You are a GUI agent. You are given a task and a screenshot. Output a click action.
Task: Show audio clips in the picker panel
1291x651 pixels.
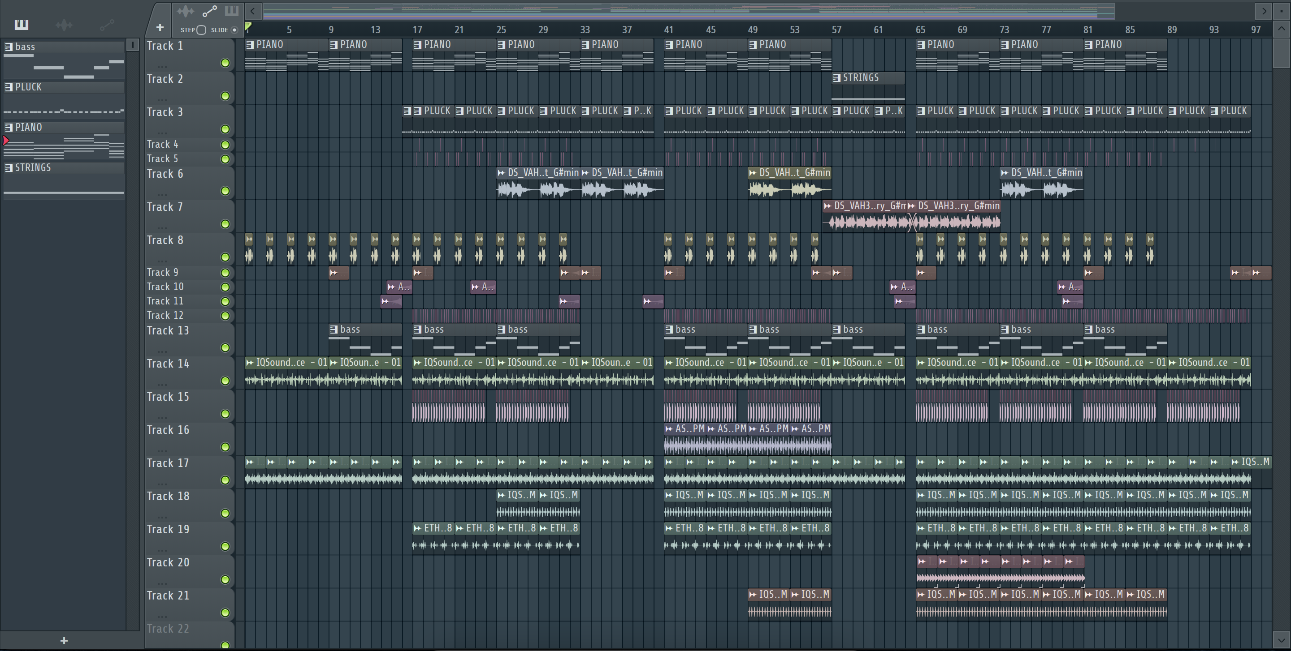[64, 25]
